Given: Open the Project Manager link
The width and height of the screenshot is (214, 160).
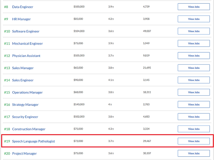Looking at the screenshot, I should point(24,154).
